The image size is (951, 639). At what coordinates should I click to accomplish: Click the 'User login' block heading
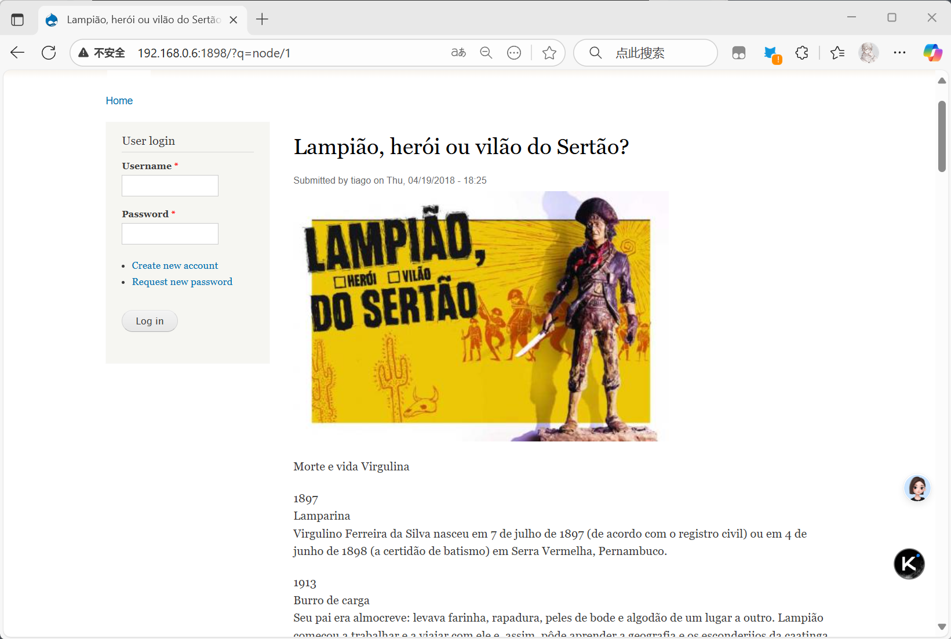pos(148,141)
